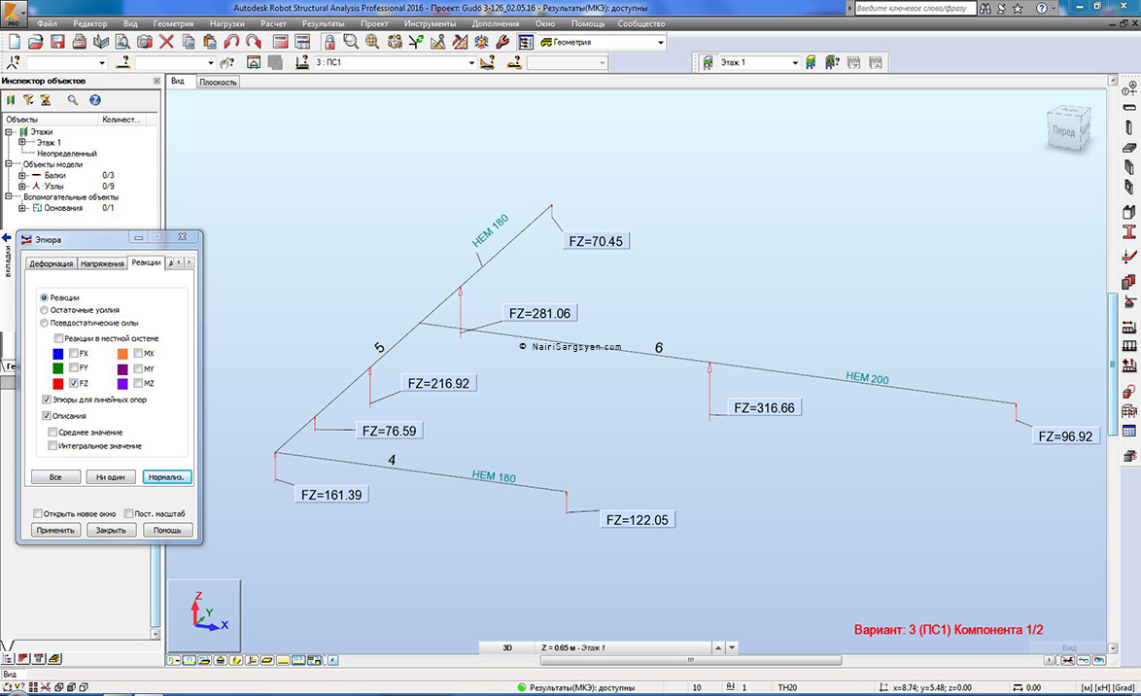Open the Результаты menu
This screenshot has height=696, width=1141.
tap(323, 24)
